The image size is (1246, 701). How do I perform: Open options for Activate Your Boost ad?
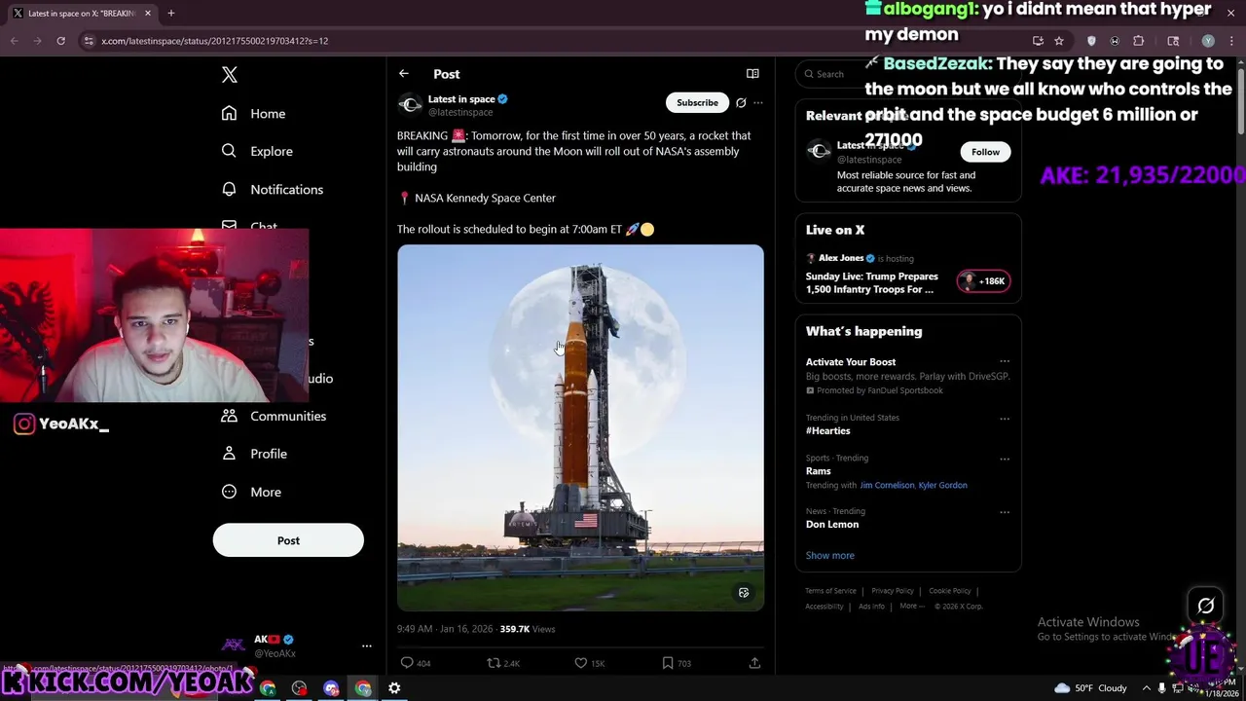pyautogui.click(x=1005, y=362)
